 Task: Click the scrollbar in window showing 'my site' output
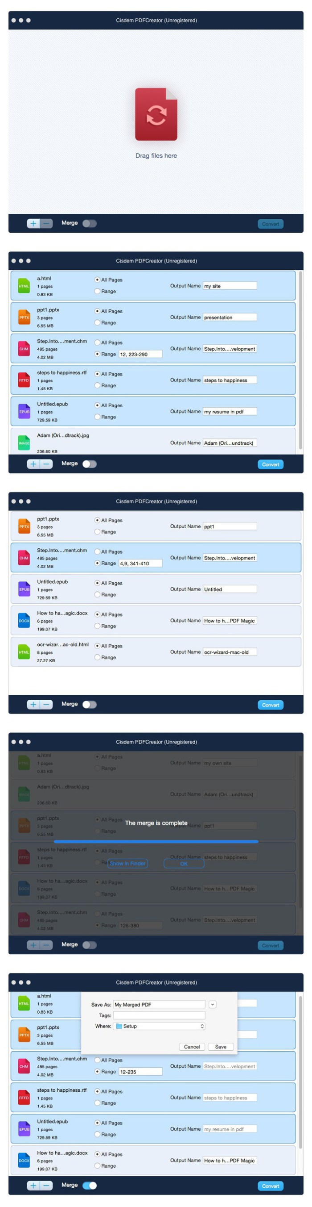coord(300,361)
